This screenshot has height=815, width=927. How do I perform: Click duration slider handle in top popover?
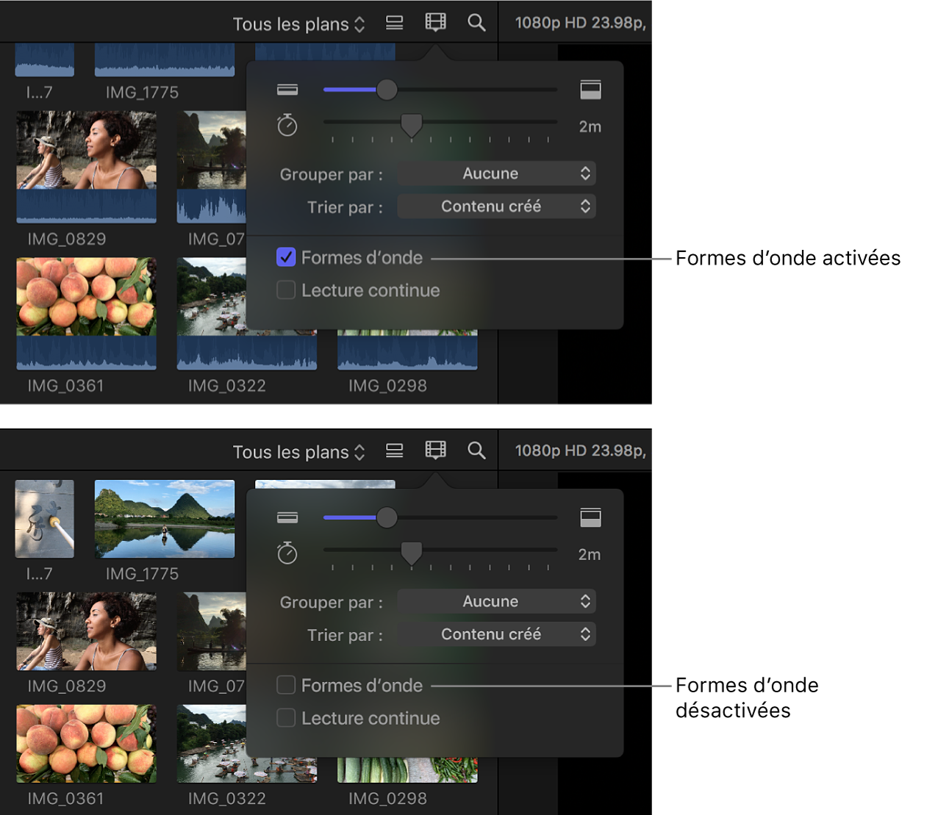click(412, 126)
